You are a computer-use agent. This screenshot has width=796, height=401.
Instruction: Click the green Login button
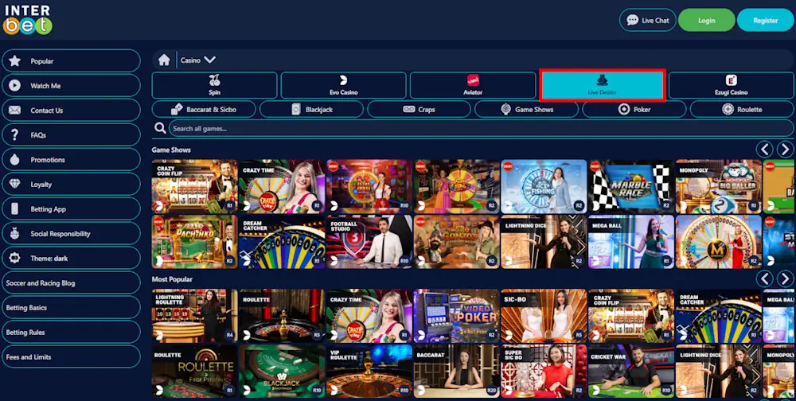[706, 21]
